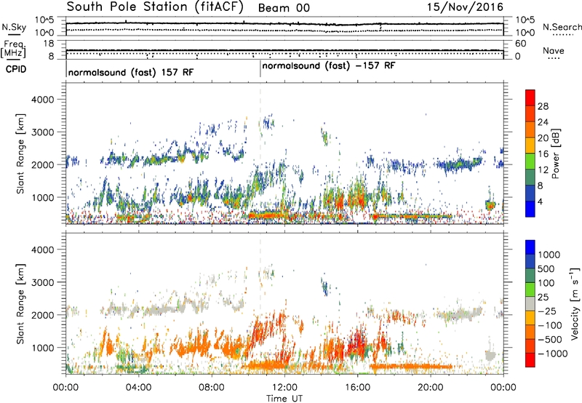Click the 'Power [dB]' colorbar title
This screenshot has width=582, height=403.
555,153
